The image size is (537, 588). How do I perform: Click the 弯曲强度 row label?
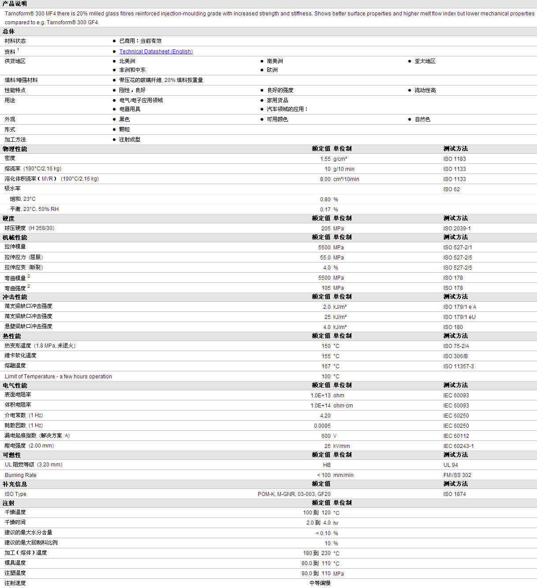[x=15, y=288]
